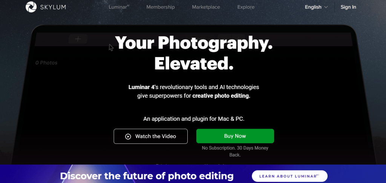Open the English language dropdown
This screenshot has height=183, width=386.
[316, 7]
